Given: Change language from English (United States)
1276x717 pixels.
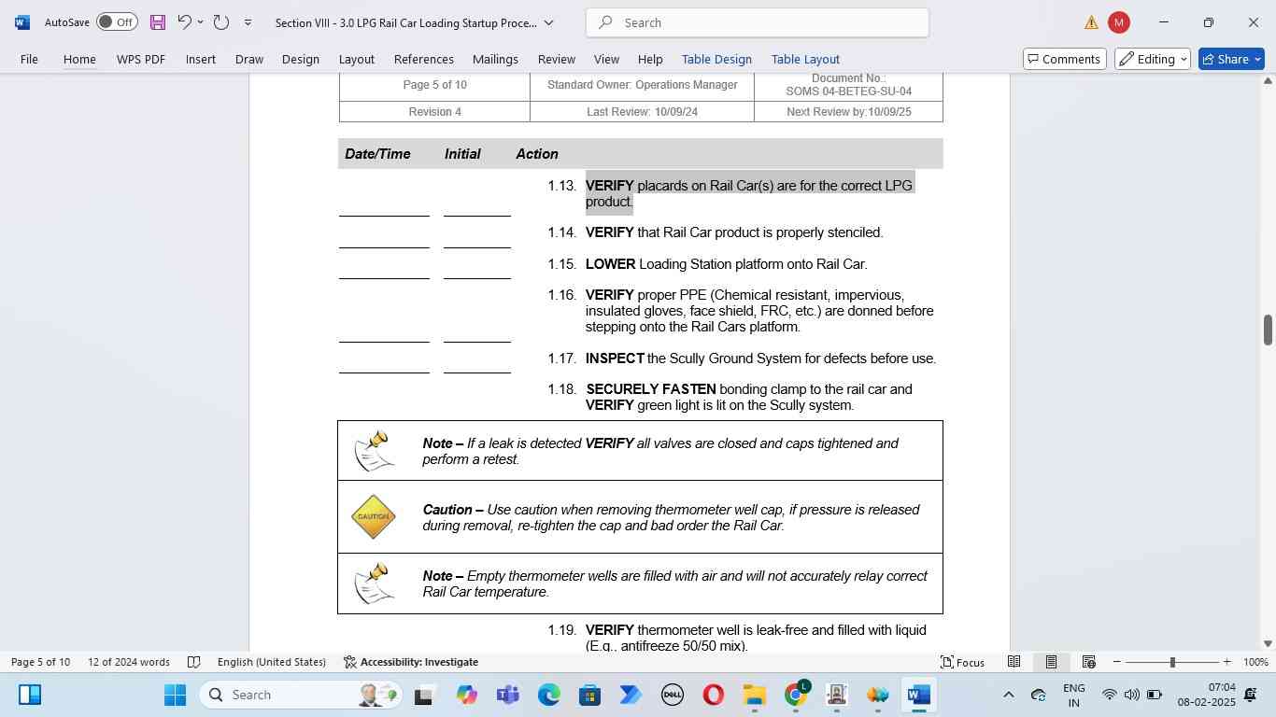Looking at the screenshot, I should pos(272,662).
